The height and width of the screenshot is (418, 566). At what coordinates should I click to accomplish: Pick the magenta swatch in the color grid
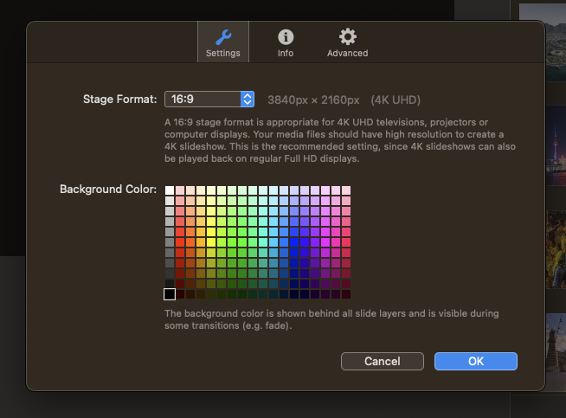click(325, 242)
